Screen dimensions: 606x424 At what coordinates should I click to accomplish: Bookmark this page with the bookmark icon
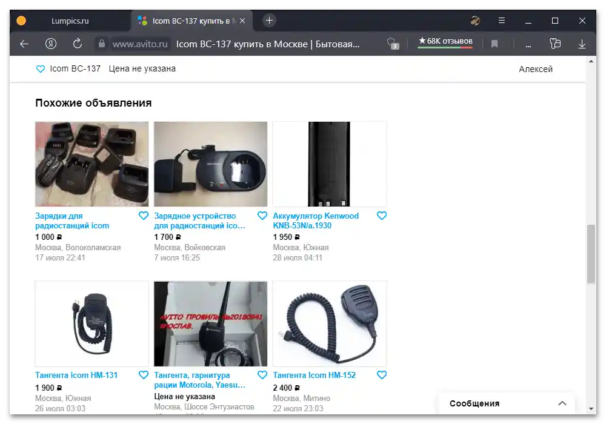494,44
